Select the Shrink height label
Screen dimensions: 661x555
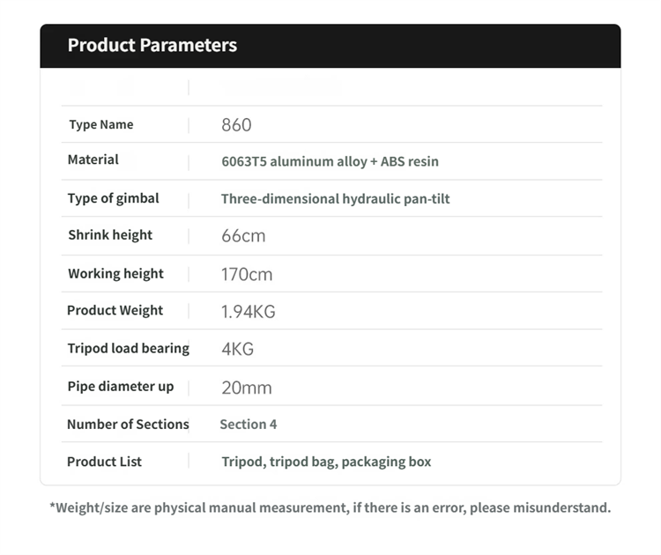tap(110, 235)
